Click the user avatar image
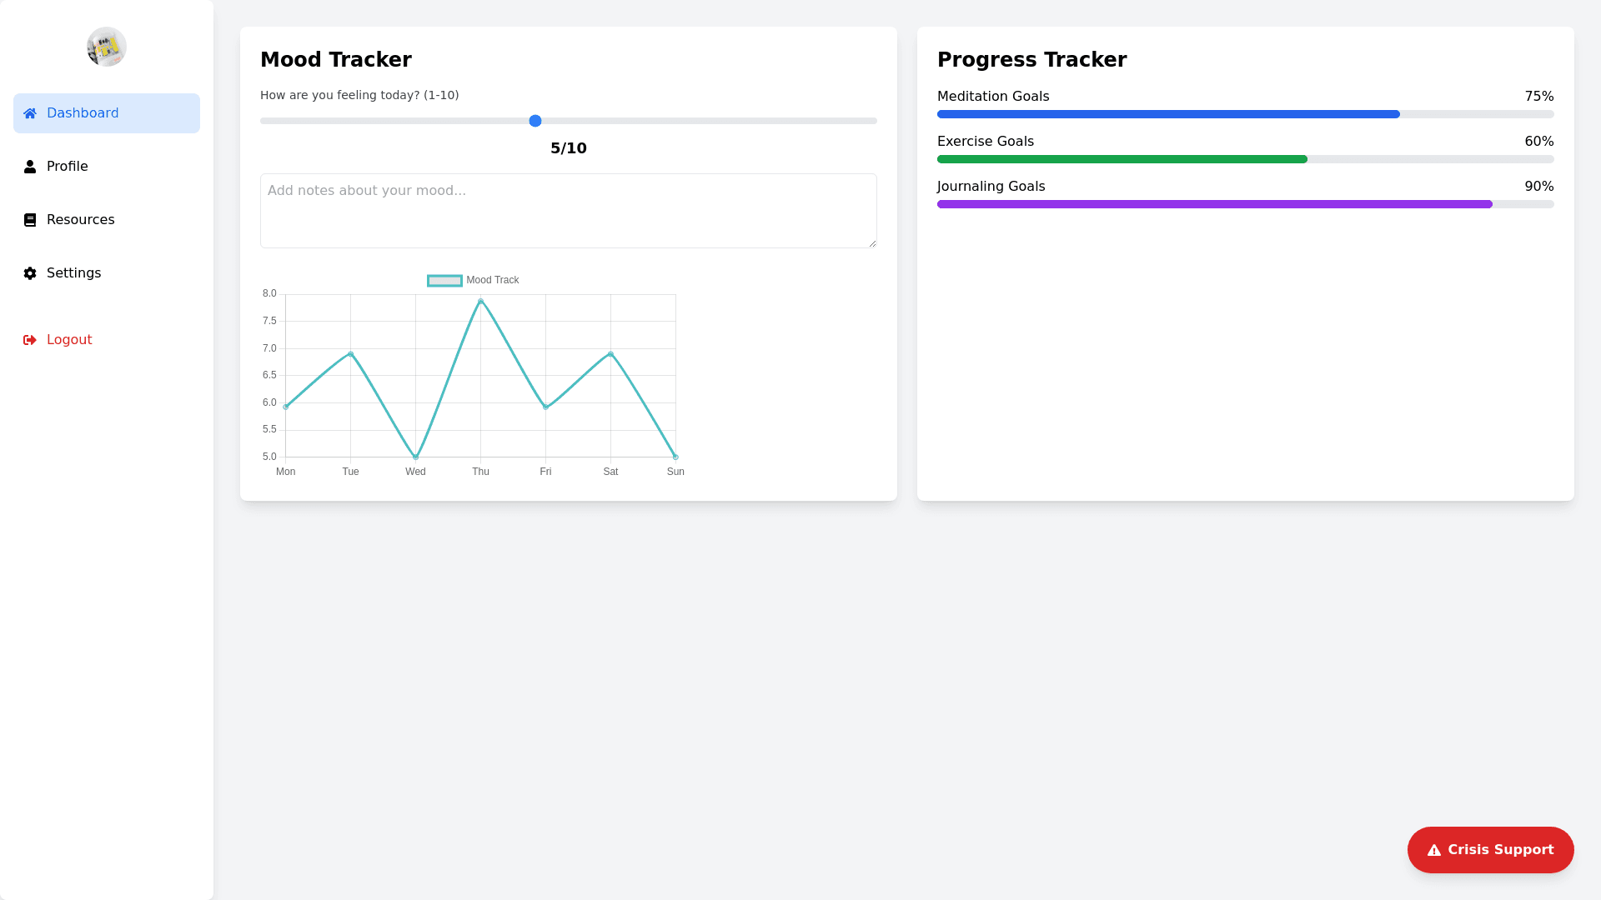1601x900 pixels. pos(107,47)
